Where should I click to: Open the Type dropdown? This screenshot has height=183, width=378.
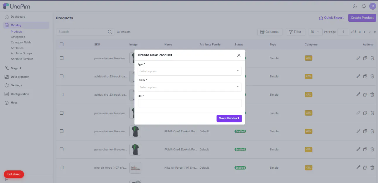[190, 71]
